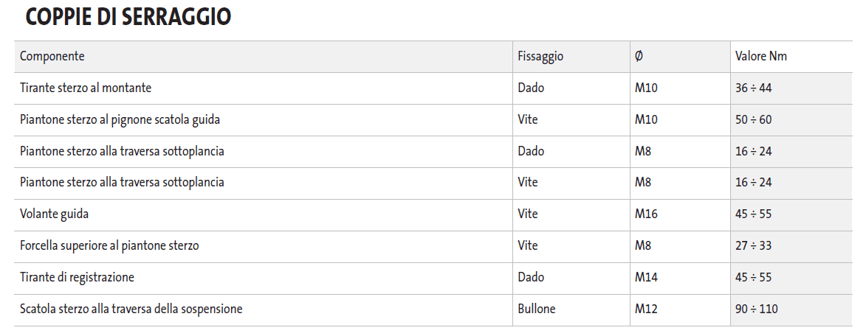This screenshot has width=866, height=336.
Task: Click Forcella superiore al piantone sterzo
Action: 109,245
